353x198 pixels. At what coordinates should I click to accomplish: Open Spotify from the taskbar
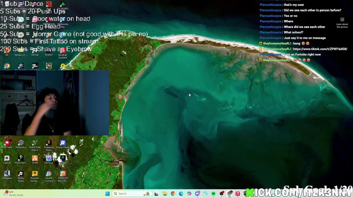point(213,194)
